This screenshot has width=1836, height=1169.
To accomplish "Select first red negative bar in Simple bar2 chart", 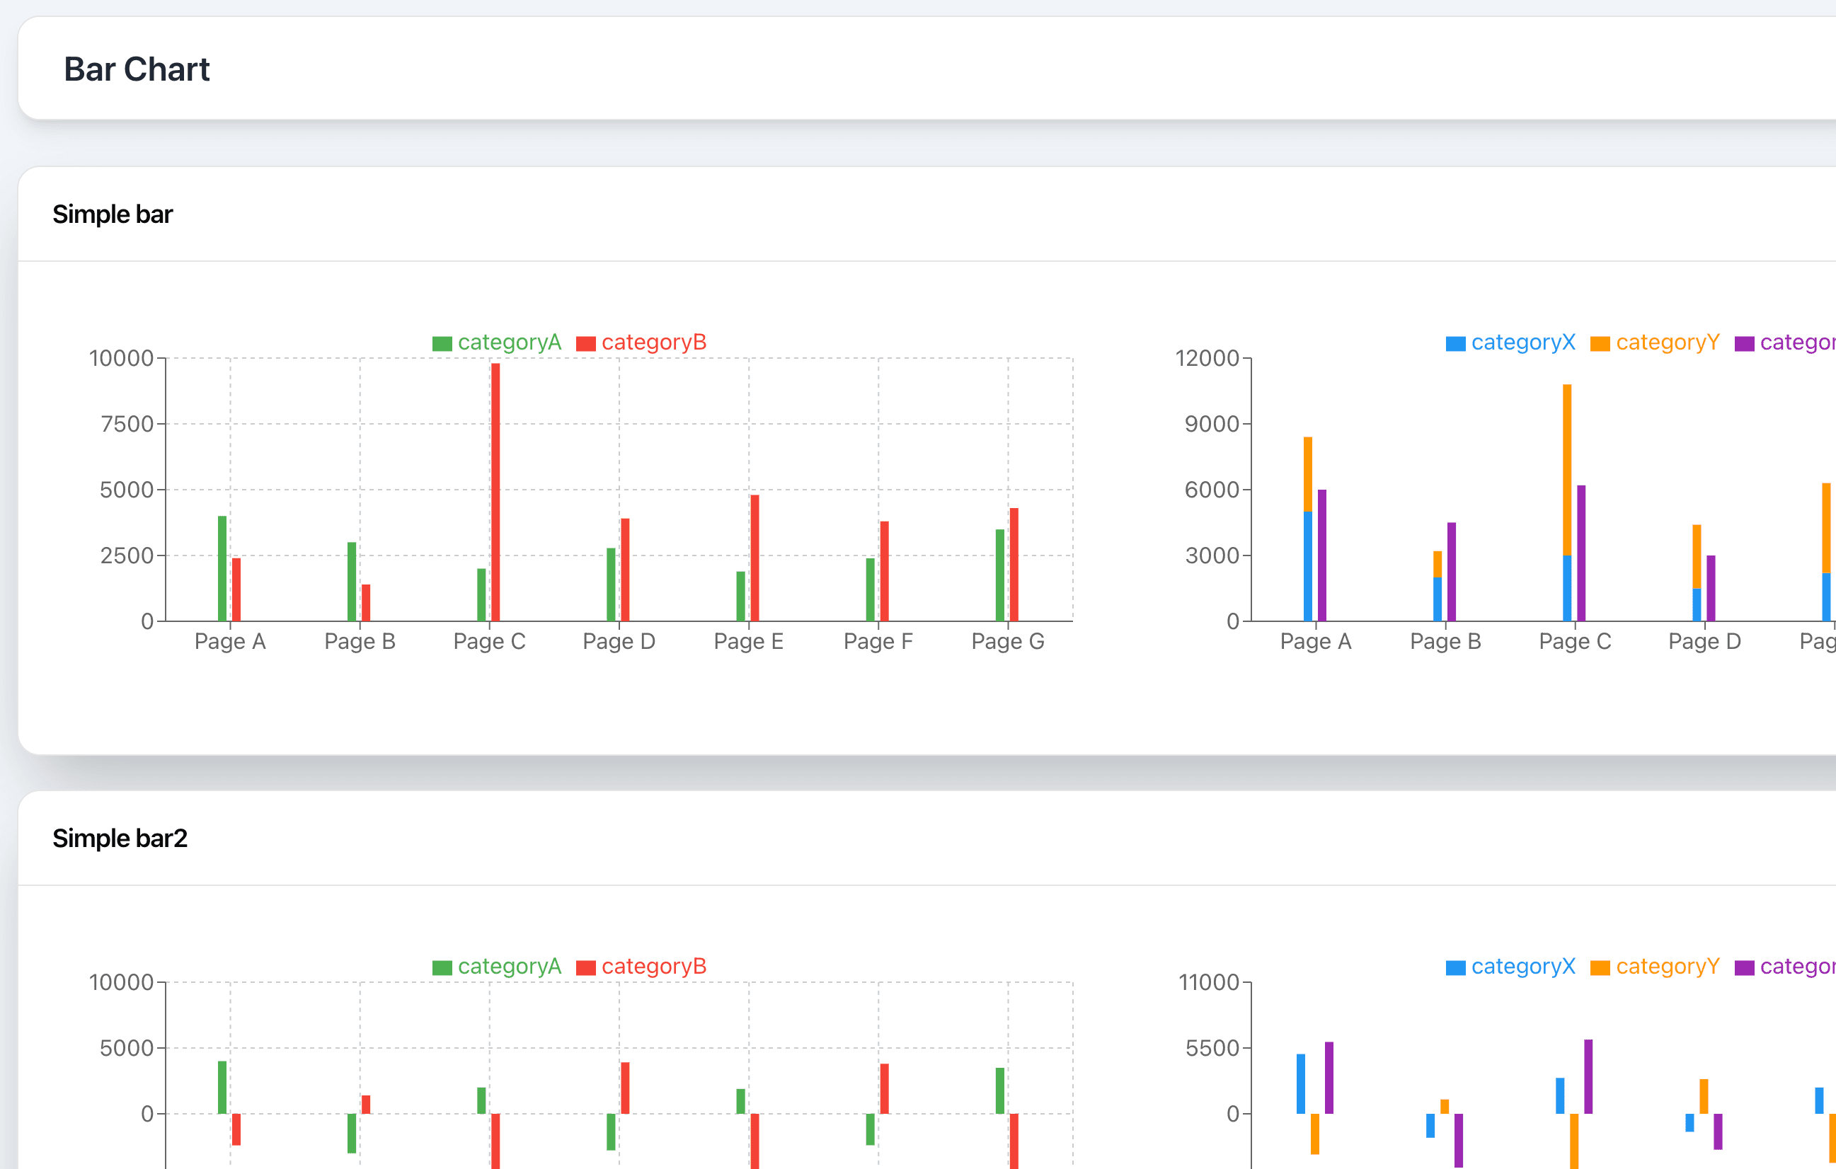I will pyautogui.click(x=236, y=1129).
